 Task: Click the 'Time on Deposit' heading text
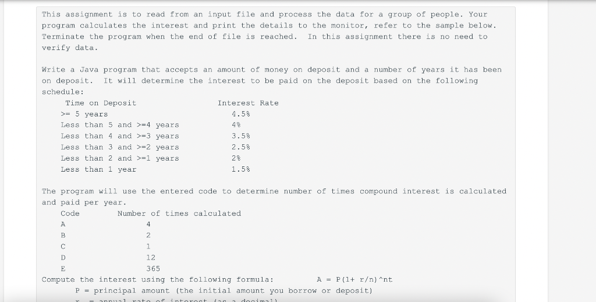point(101,103)
